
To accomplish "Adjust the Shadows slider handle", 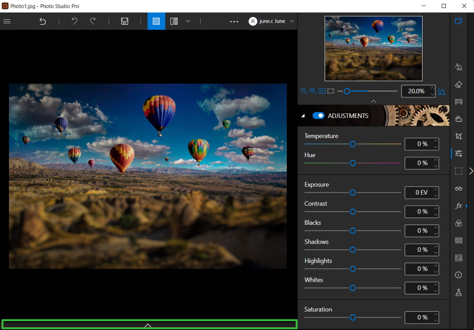I will (353, 250).
